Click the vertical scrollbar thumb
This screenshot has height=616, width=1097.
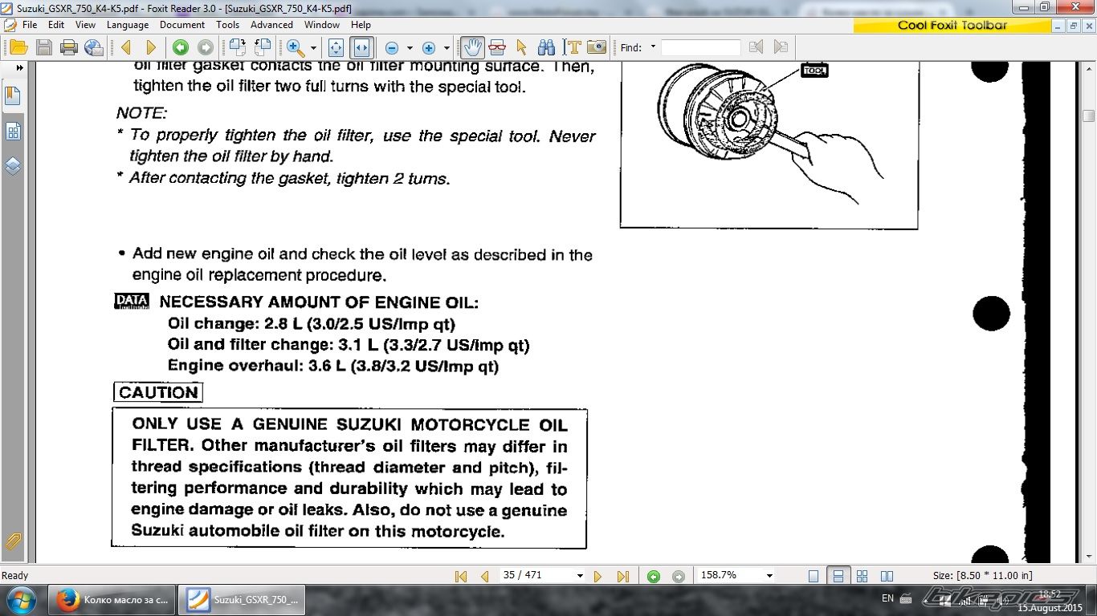(x=1088, y=115)
